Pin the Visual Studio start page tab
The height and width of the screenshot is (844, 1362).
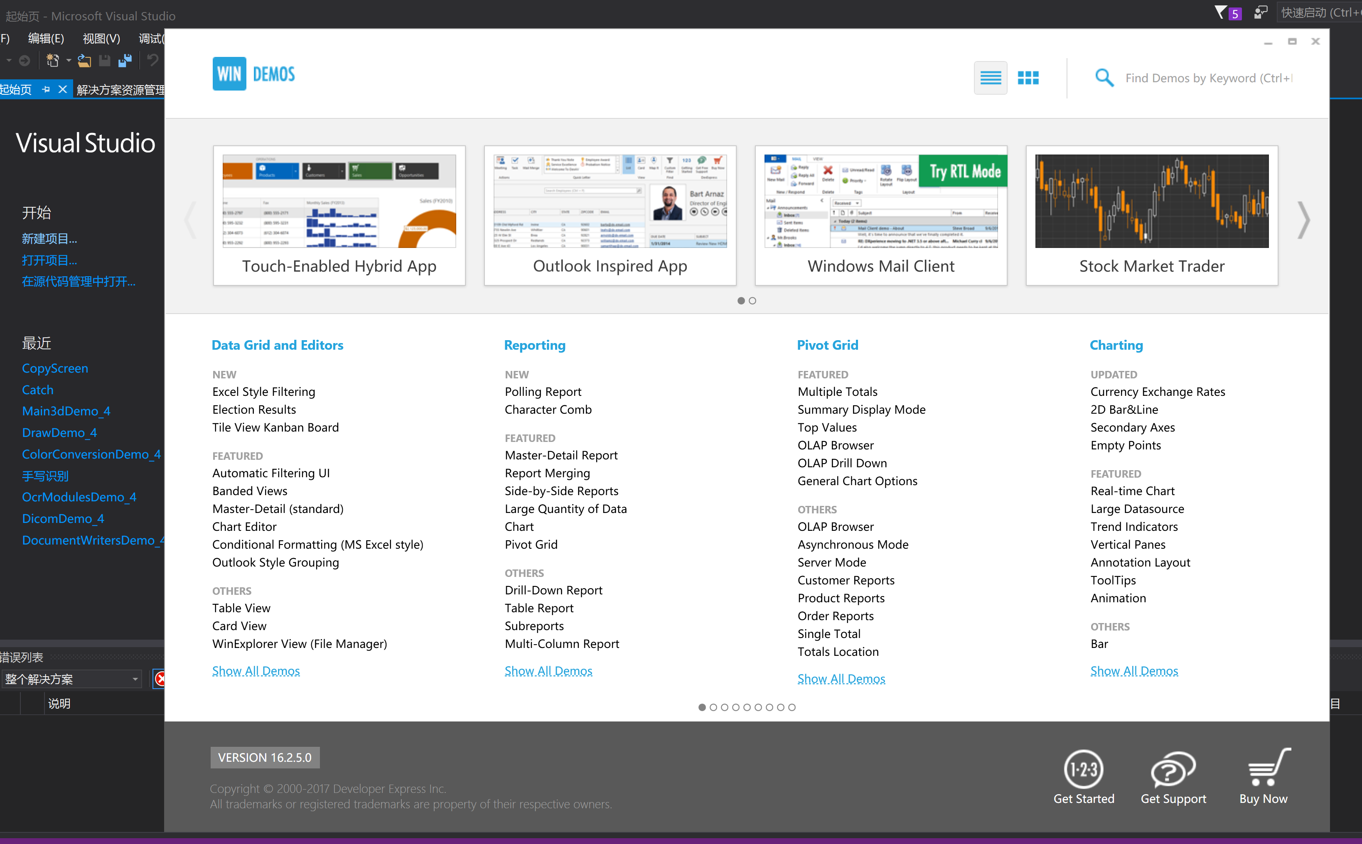coord(46,89)
